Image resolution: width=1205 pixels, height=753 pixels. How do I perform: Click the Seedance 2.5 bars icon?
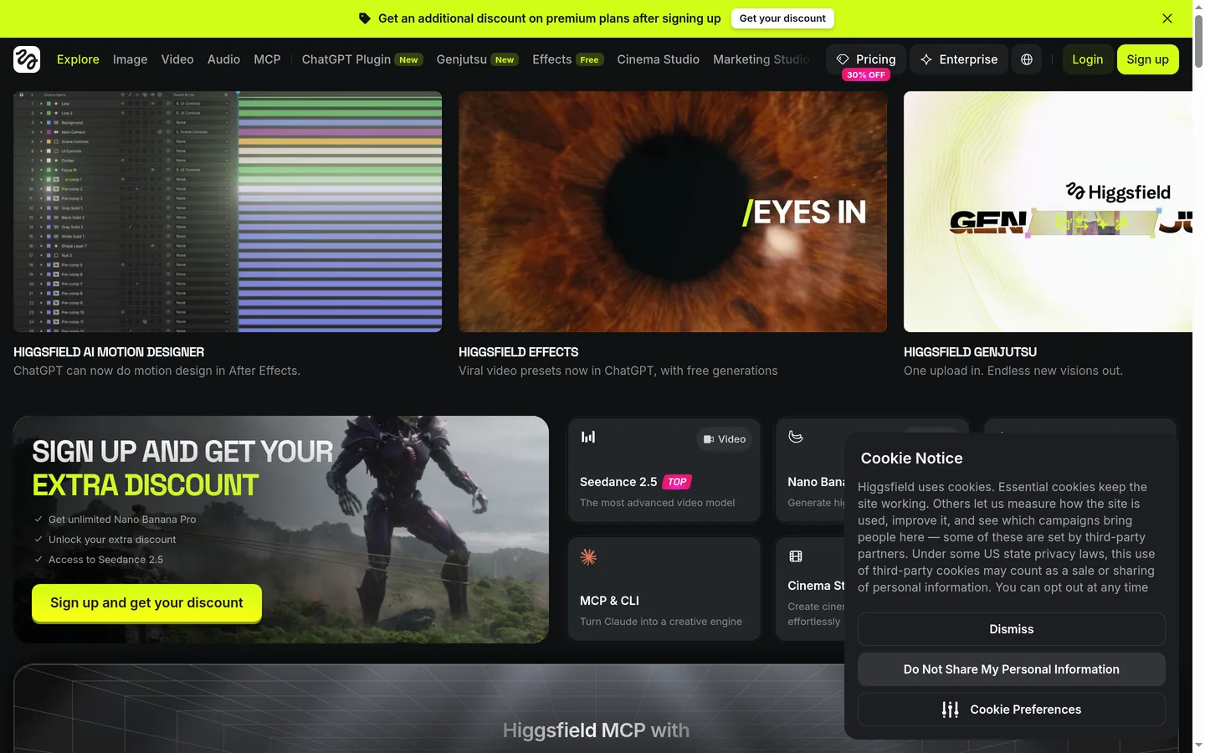(588, 437)
